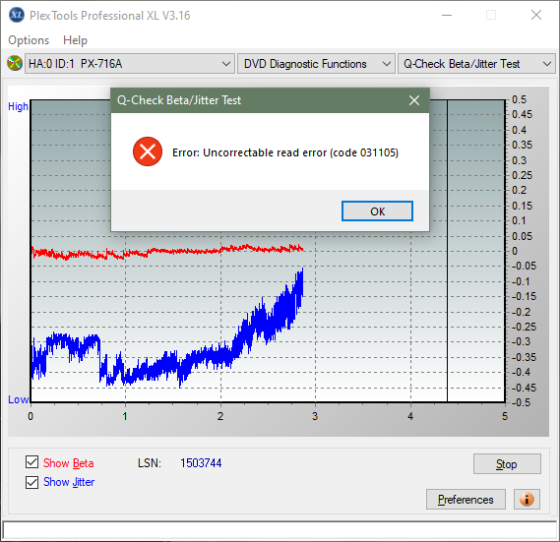Click the red error icon in dialog
560x542 pixels.
[x=148, y=151]
